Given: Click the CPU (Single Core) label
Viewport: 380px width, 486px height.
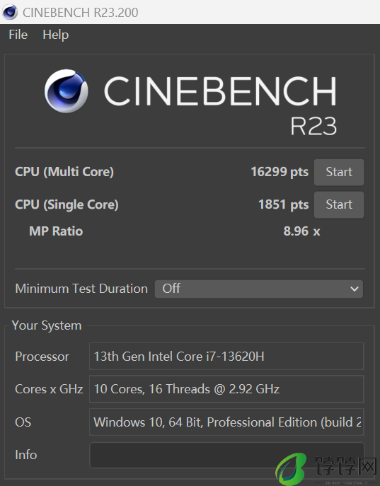Looking at the screenshot, I should [67, 204].
